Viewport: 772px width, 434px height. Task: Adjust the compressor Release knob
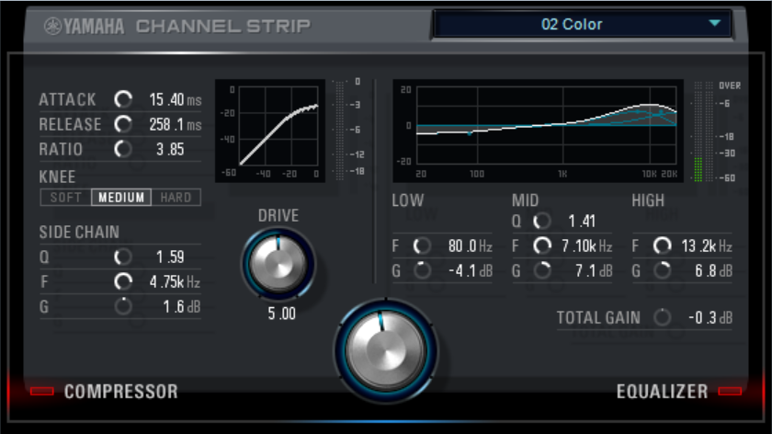click(123, 124)
